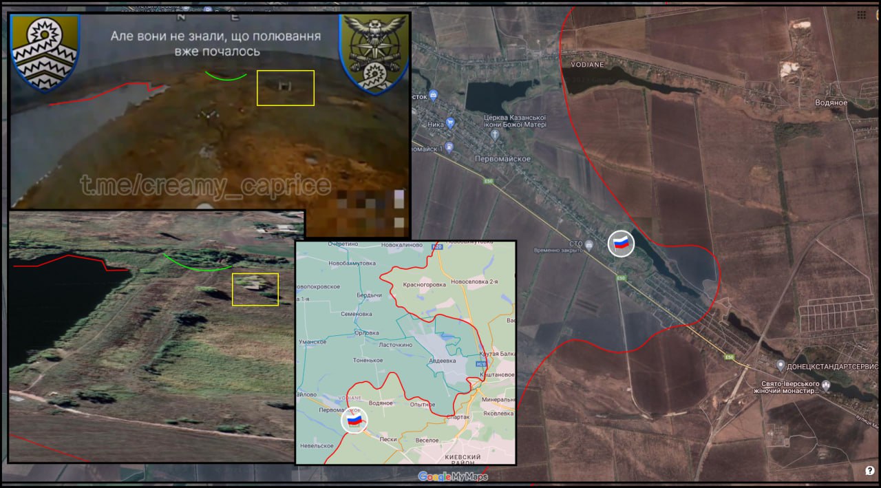Click yellow box in drone footage
The width and height of the screenshot is (881, 488).
tap(286, 88)
